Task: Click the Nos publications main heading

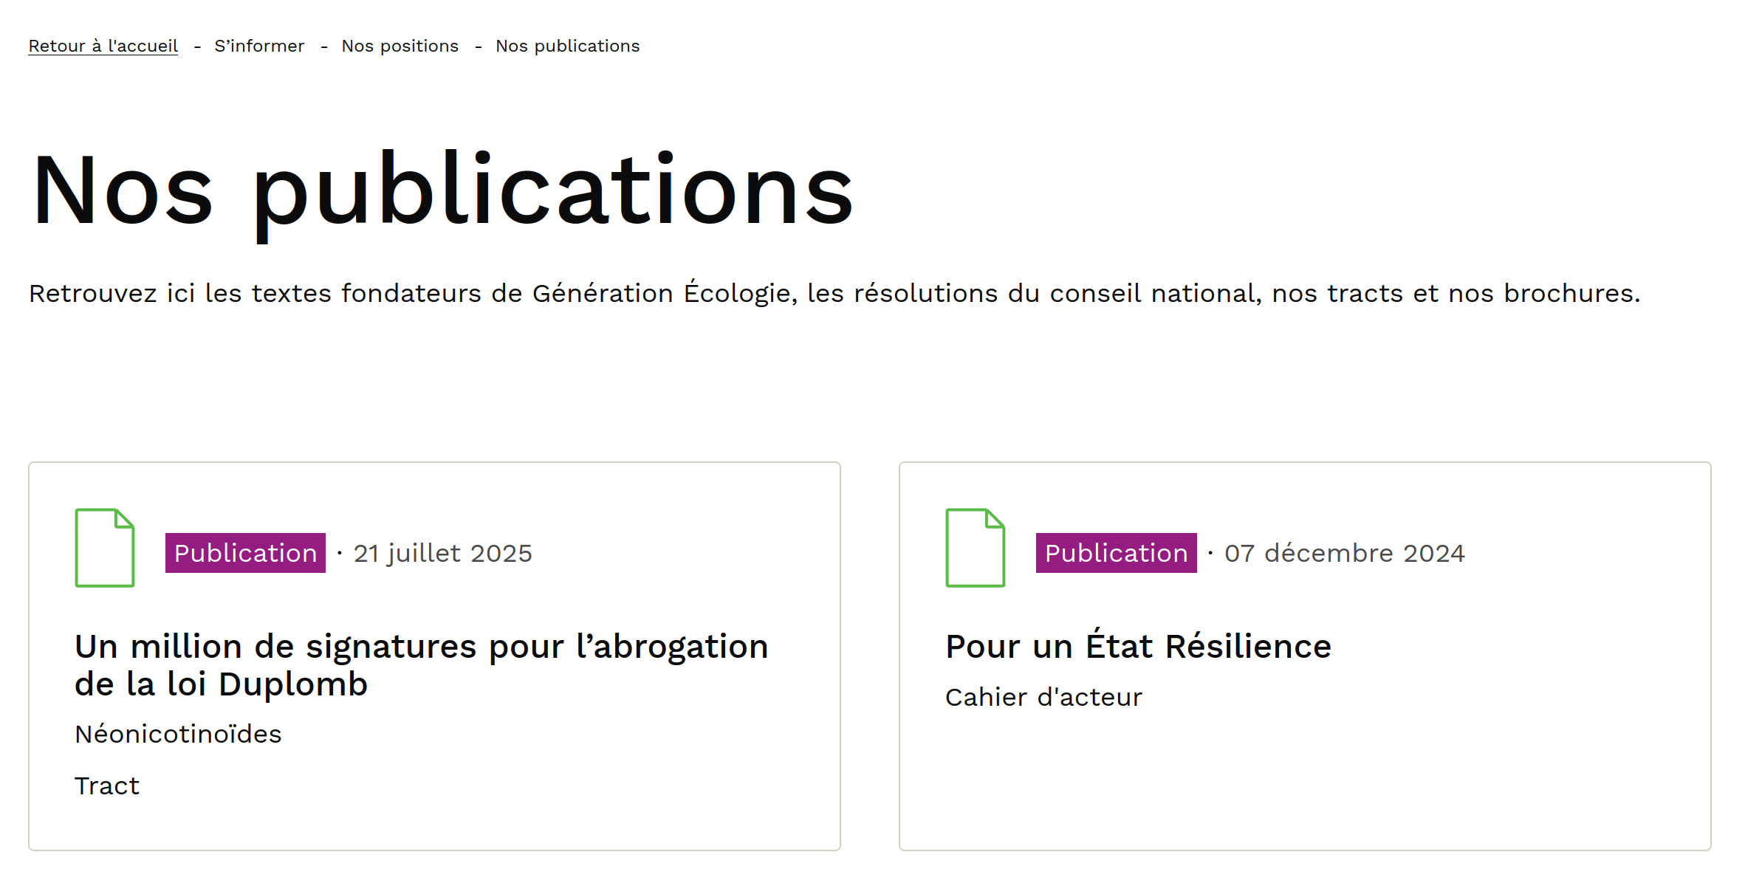Action: [443, 190]
